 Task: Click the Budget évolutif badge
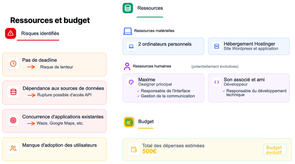(x=275, y=150)
